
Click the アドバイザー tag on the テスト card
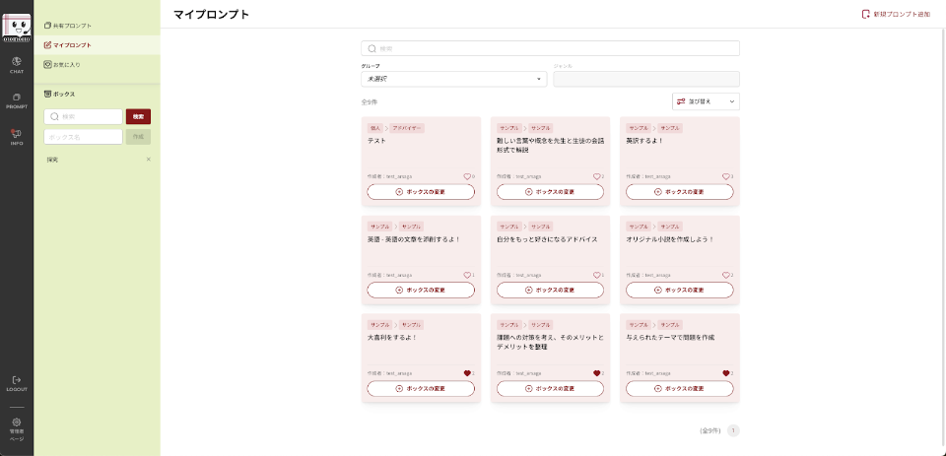click(x=407, y=128)
